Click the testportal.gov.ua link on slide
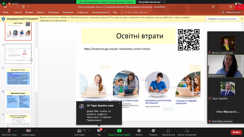The width and height of the screenshot is (244, 137). 117,49
